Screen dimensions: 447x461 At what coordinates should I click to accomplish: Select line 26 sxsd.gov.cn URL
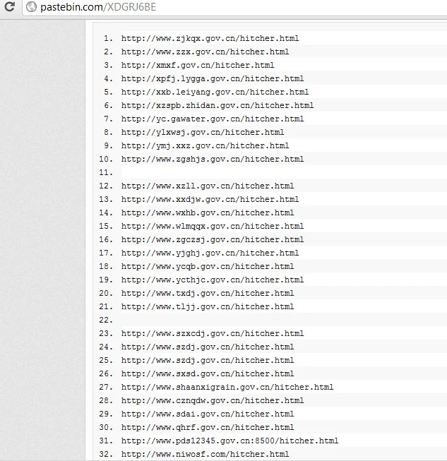coord(208,374)
